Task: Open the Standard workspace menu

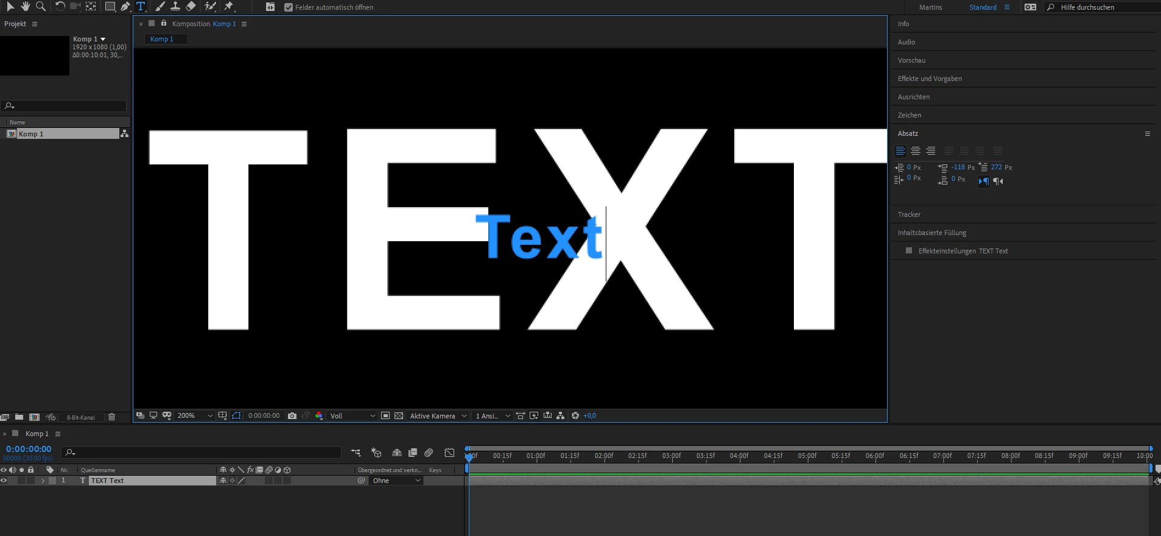Action: (x=1007, y=7)
